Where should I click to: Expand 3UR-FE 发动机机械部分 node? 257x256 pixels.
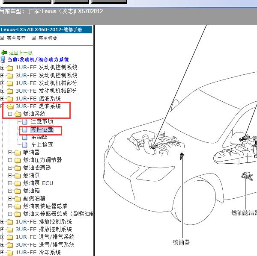coord(2,91)
